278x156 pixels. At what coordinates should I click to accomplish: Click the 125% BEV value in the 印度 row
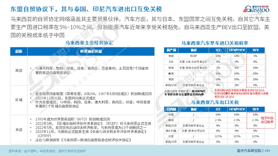click(255, 136)
